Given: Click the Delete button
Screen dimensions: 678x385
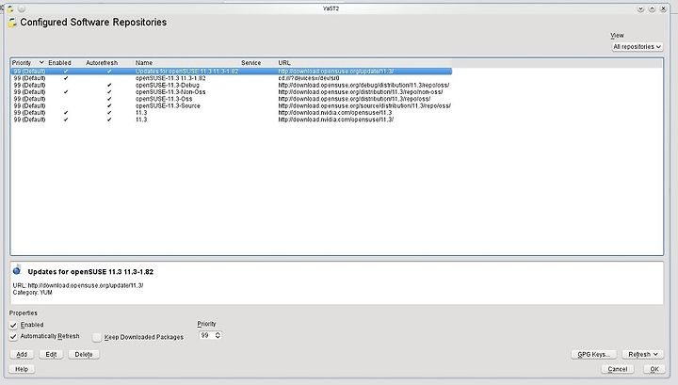Looking at the screenshot, I should tap(84, 354).
